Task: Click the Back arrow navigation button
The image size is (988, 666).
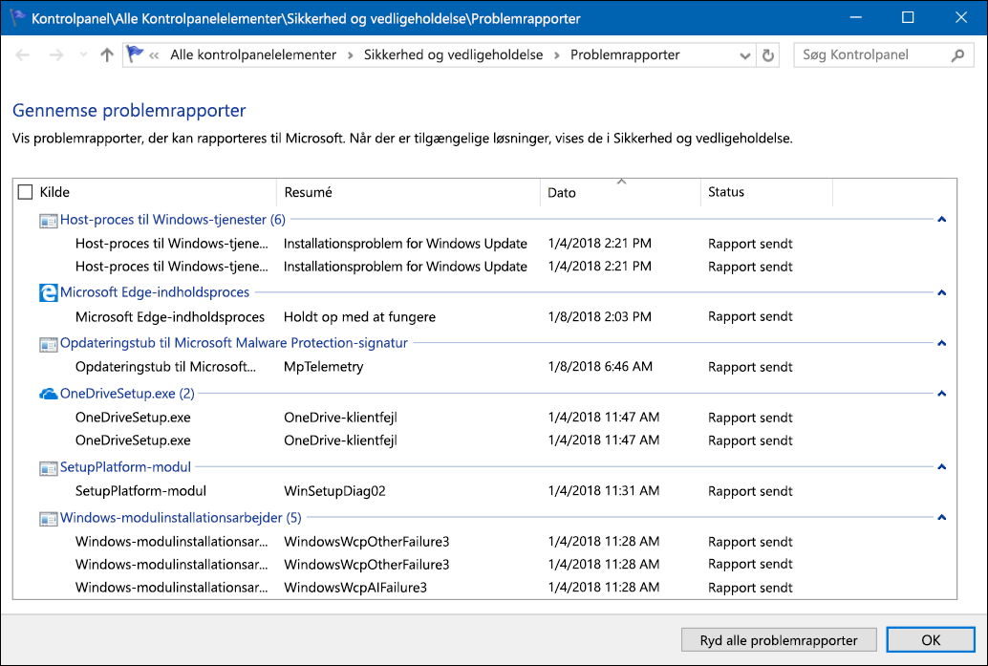Action: 23,55
